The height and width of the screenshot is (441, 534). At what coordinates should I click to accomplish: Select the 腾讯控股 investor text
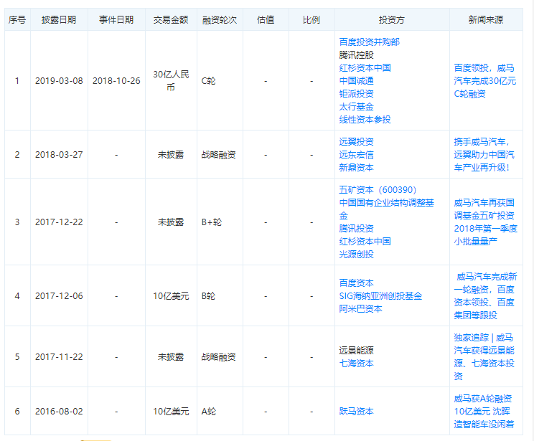click(356, 54)
